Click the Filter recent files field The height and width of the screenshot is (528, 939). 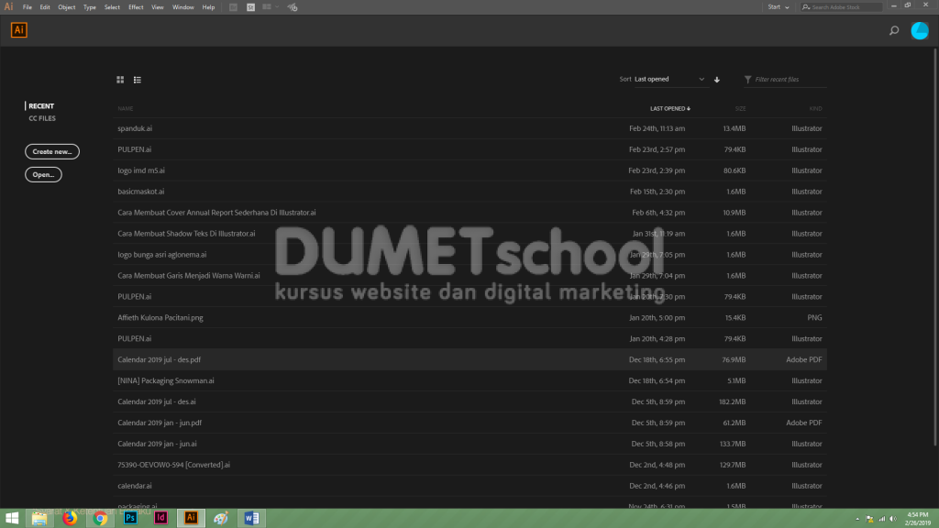785,80
